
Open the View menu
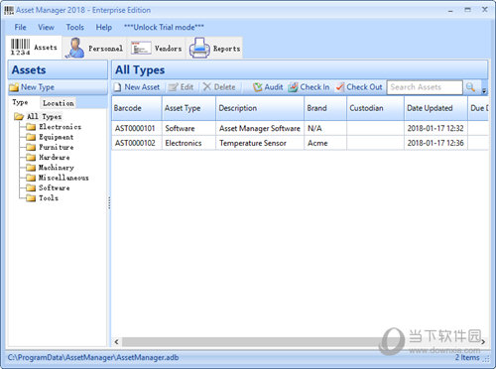click(x=46, y=27)
